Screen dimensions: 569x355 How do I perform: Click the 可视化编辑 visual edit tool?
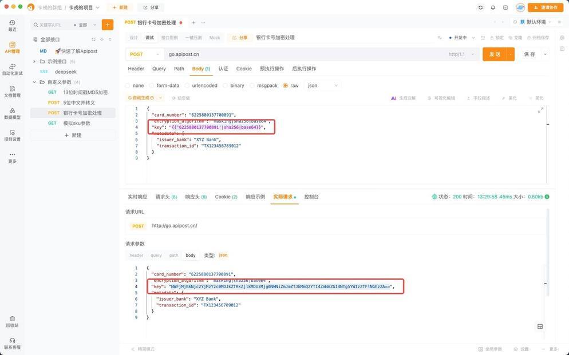tap(441, 98)
